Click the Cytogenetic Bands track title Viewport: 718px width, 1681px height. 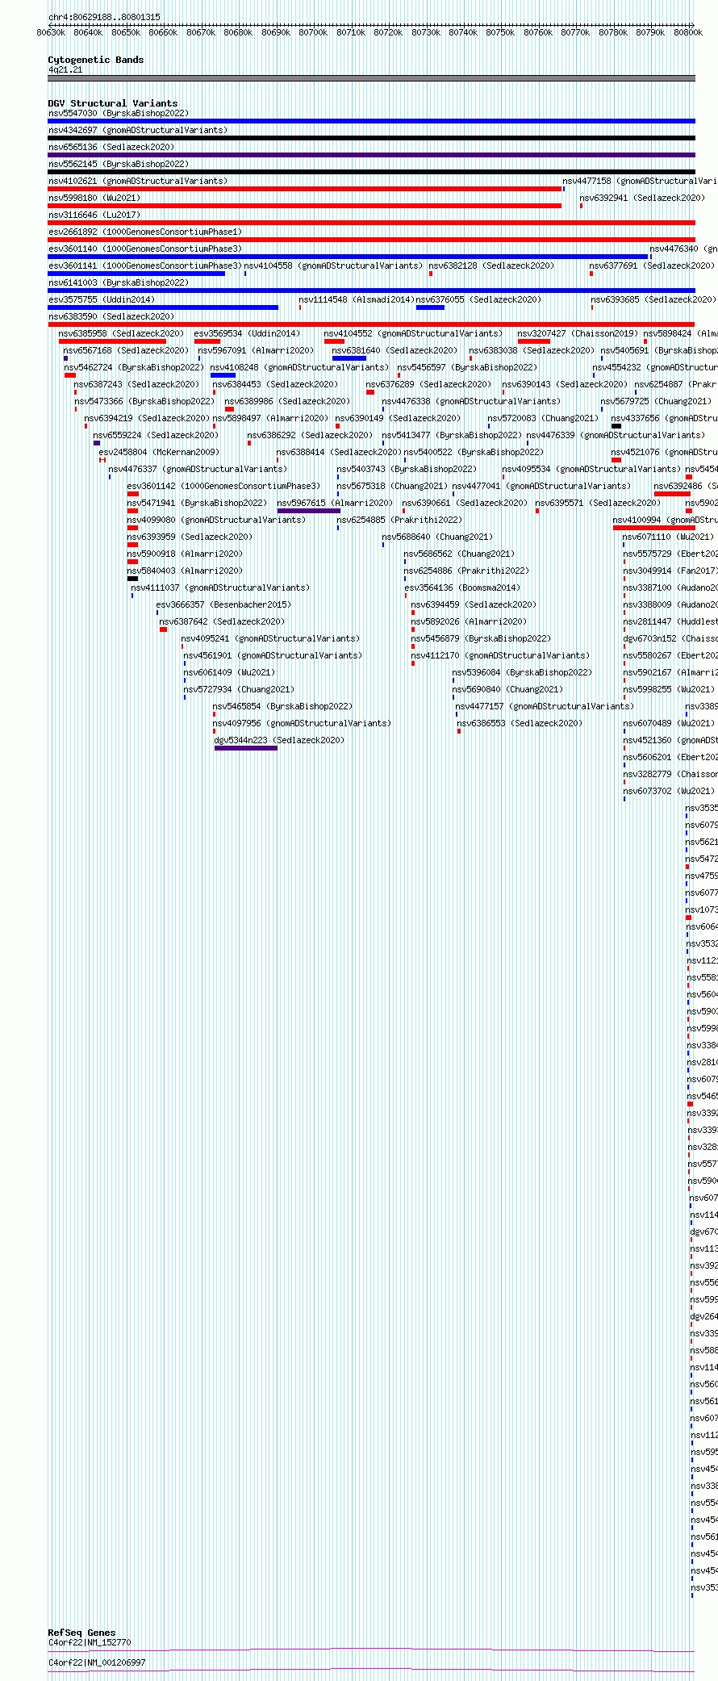tap(96, 60)
